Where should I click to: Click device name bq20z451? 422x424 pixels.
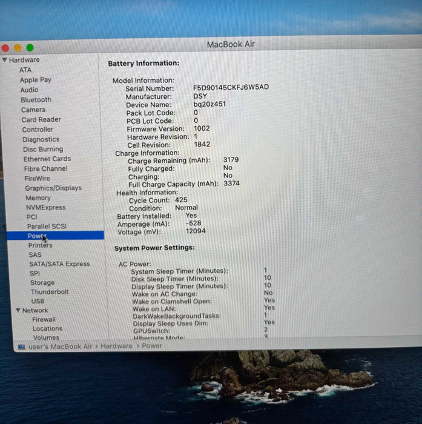pos(209,104)
